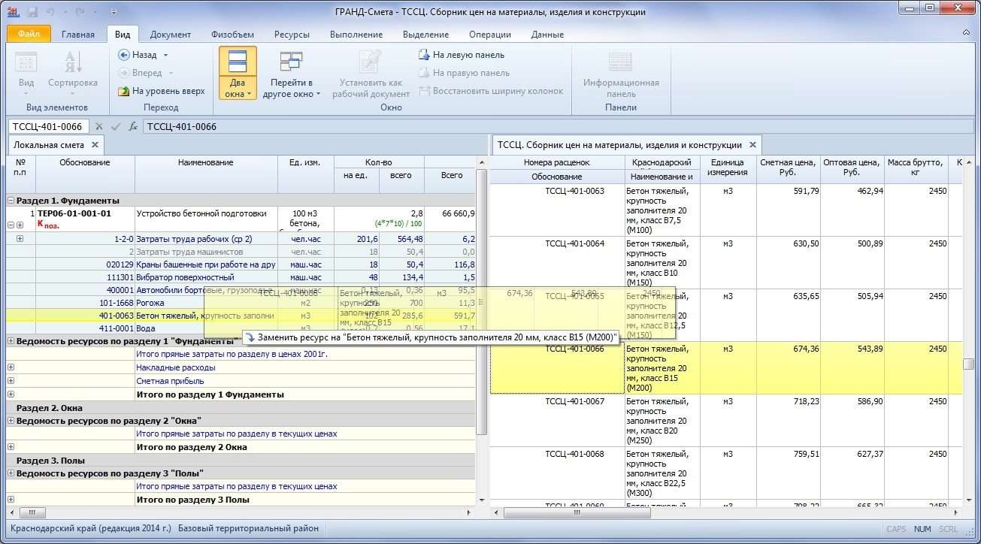This screenshot has height=544, width=981.
Task: Select the Вибратор поверхностный resource row
Action: [241, 277]
